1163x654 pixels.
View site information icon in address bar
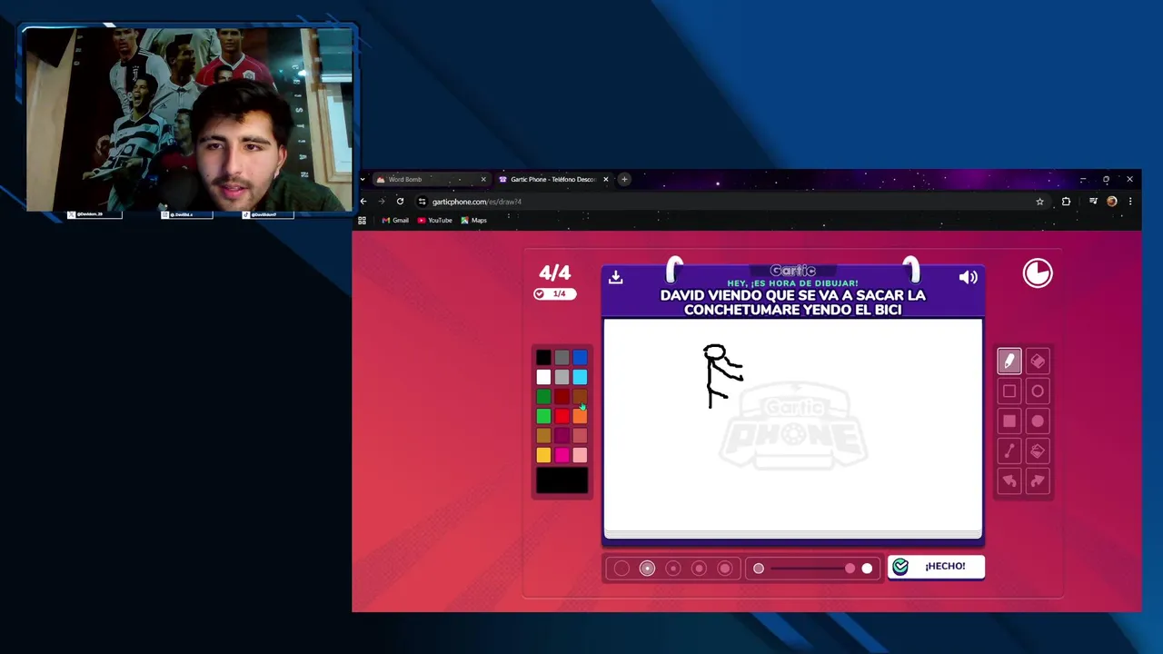pyautogui.click(x=422, y=202)
